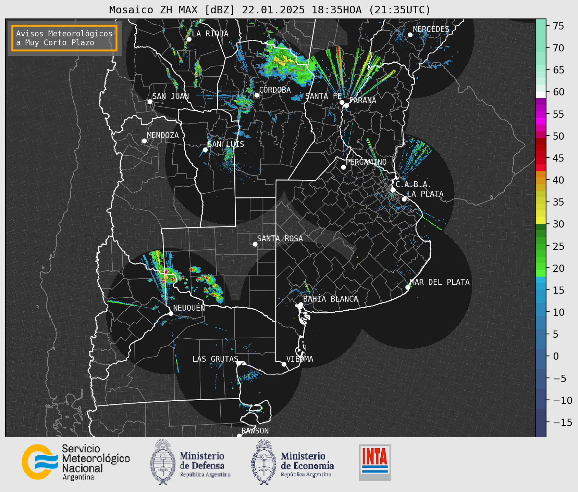Click the Neuquén city dot
578x492 pixels.
point(171,313)
